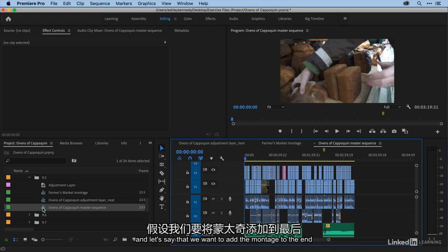Step forward one frame

[x=348, y=131]
